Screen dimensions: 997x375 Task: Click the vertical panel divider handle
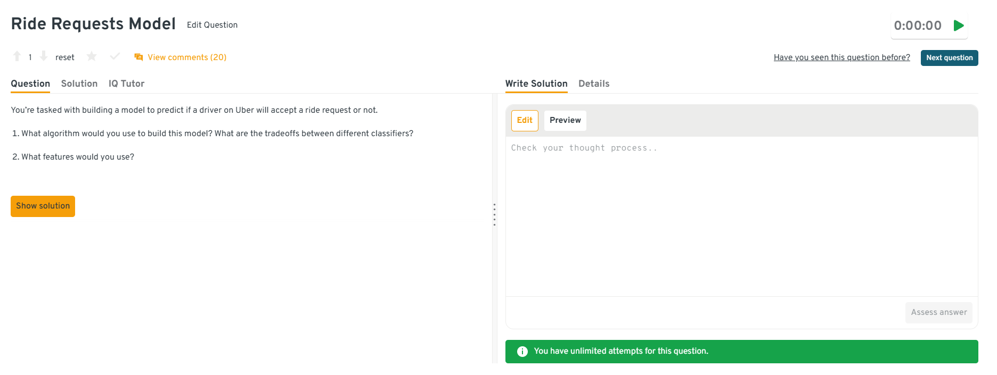click(x=494, y=214)
